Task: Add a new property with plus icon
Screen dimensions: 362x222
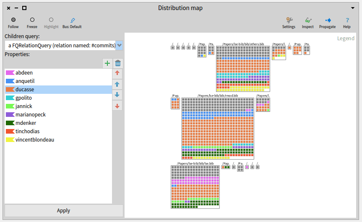Action: pyautogui.click(x=107, y=63)
